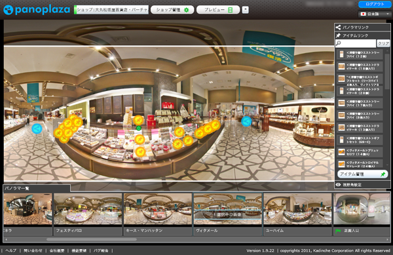
Task: Open the 会社概要 company link
Action: click(x=57, y=250)
